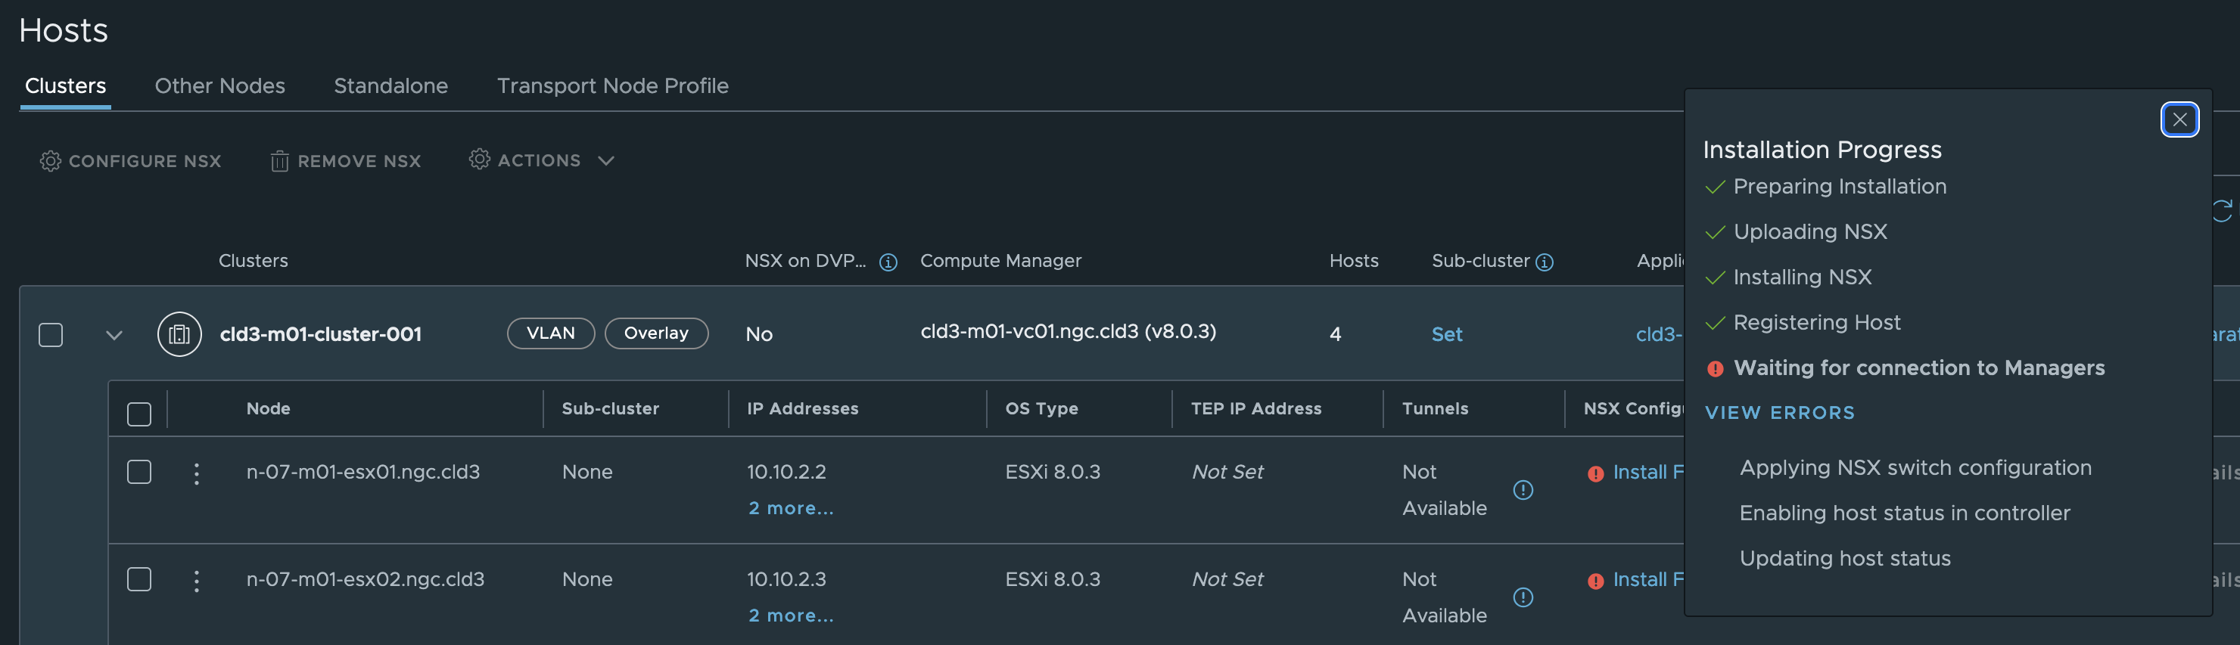2240x645 pixels.
Task: Click the Uploading NSX step
Action: [1809, 232]
